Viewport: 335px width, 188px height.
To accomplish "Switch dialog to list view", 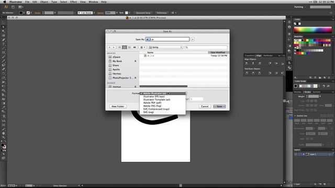I will tap(125, 48).
